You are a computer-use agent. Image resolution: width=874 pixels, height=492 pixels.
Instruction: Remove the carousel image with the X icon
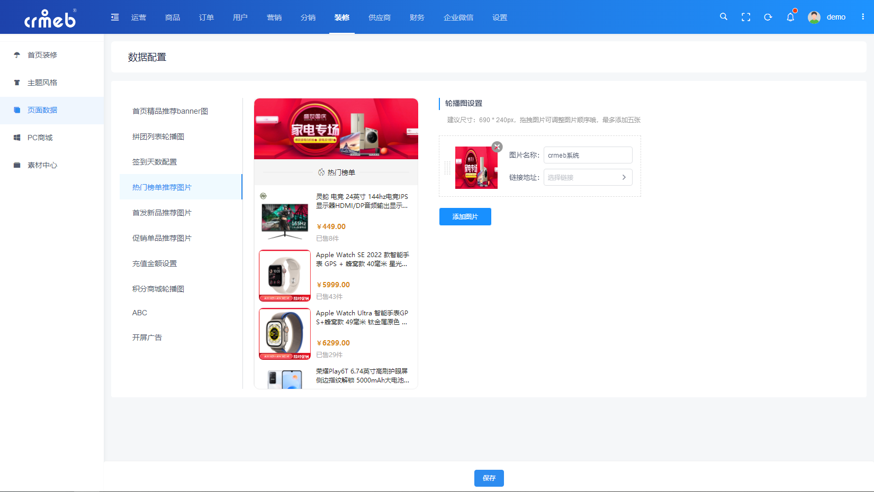point(497,147)
